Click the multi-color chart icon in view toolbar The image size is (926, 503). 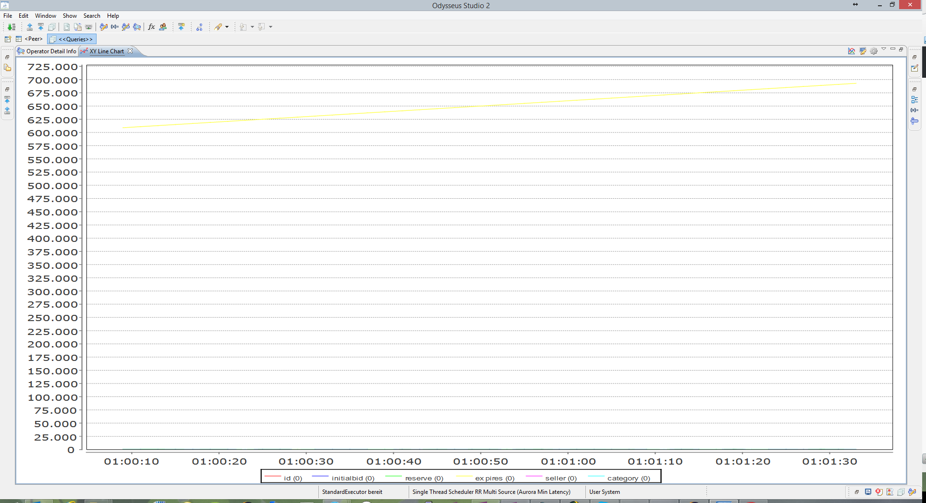[x=852, y=51]
